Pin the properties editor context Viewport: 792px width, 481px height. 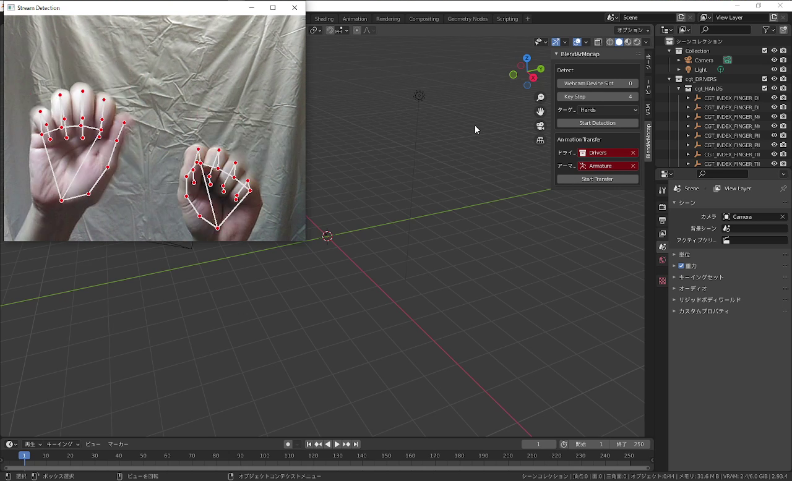783,189
